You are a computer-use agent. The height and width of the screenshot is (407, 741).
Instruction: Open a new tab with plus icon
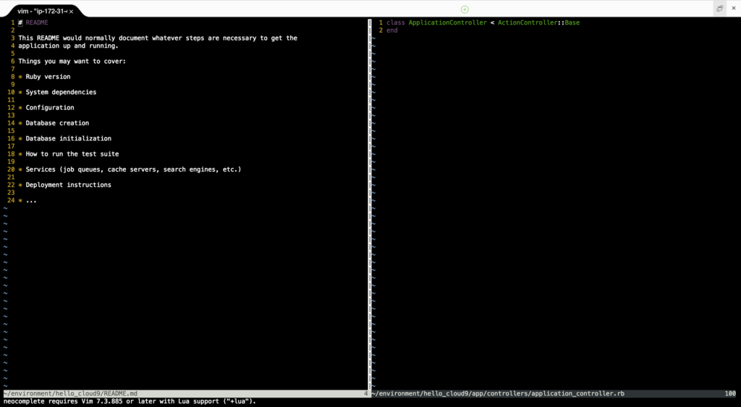pyautogui.click(x=465, y=9)
